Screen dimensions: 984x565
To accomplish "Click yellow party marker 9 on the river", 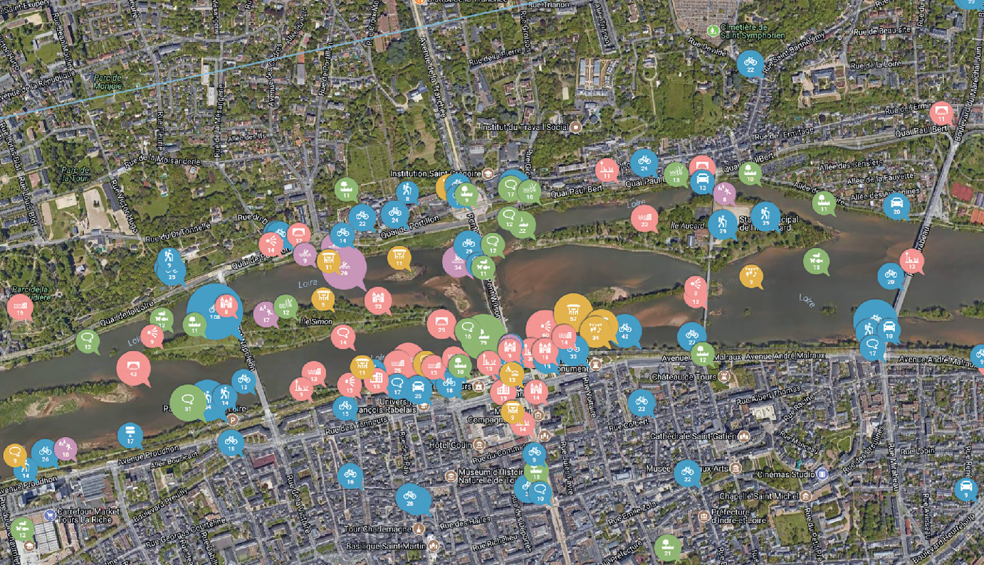I will (x=751, y=276).
